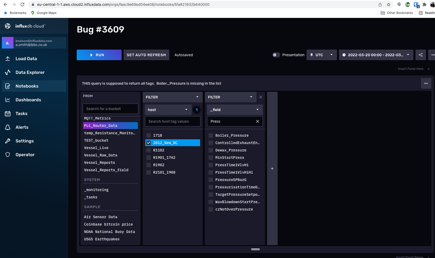This screenshot has height=258, width=435.
Task: Open the host tag key dropdown
Action: pos(168,109)
